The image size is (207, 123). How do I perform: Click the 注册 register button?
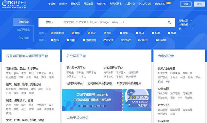(199, 4)
